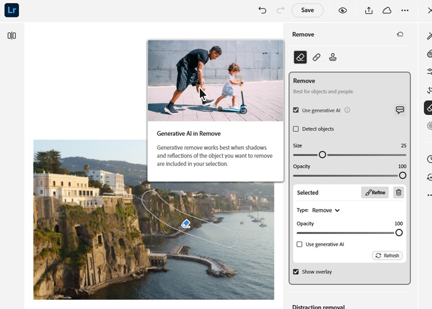Screen dimensions: 432x309
Task: Reset the Remove panel
Action: pyautogui.click(x=400, y=35)
